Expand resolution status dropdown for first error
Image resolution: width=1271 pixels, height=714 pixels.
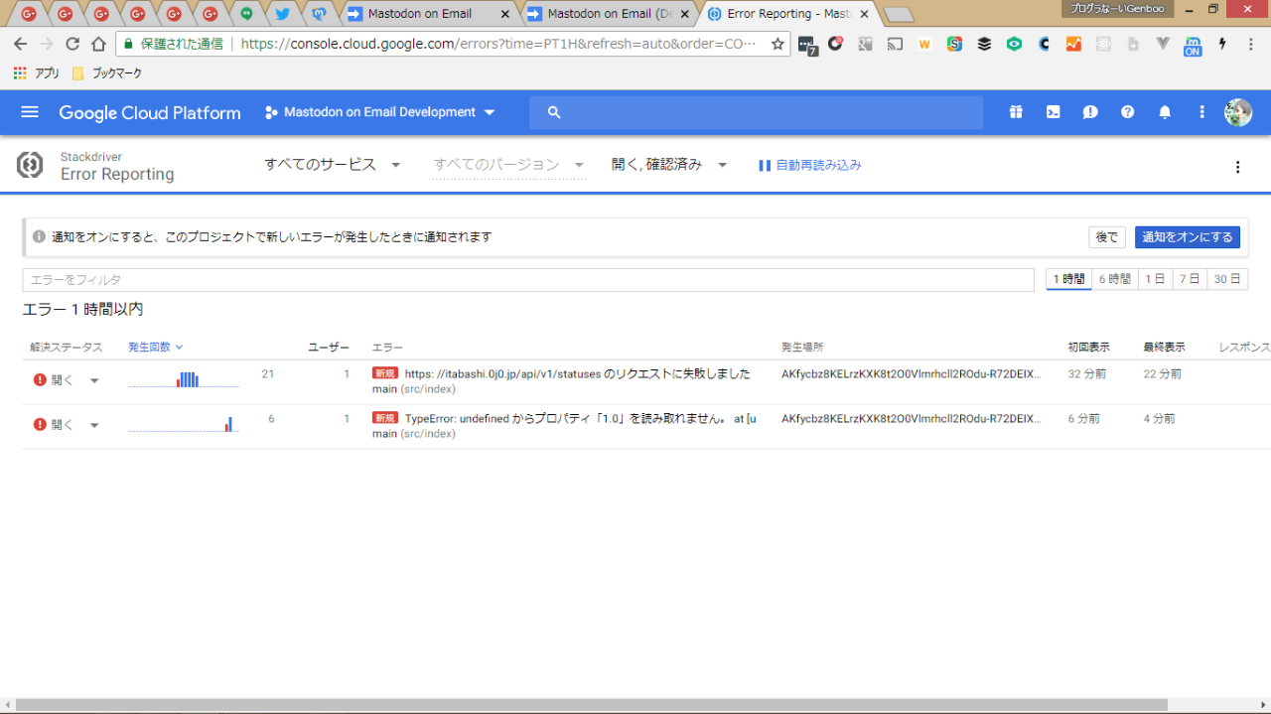(94, 380)
